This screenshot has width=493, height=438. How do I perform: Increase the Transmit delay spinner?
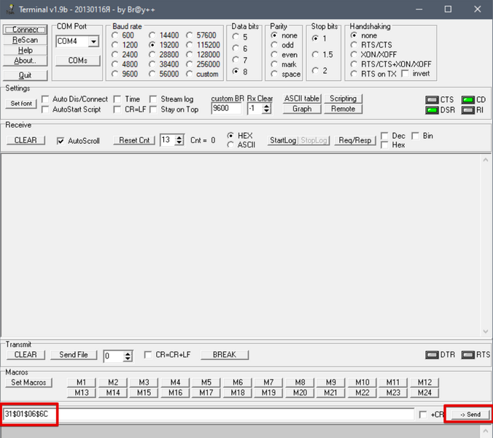[128, 353]
